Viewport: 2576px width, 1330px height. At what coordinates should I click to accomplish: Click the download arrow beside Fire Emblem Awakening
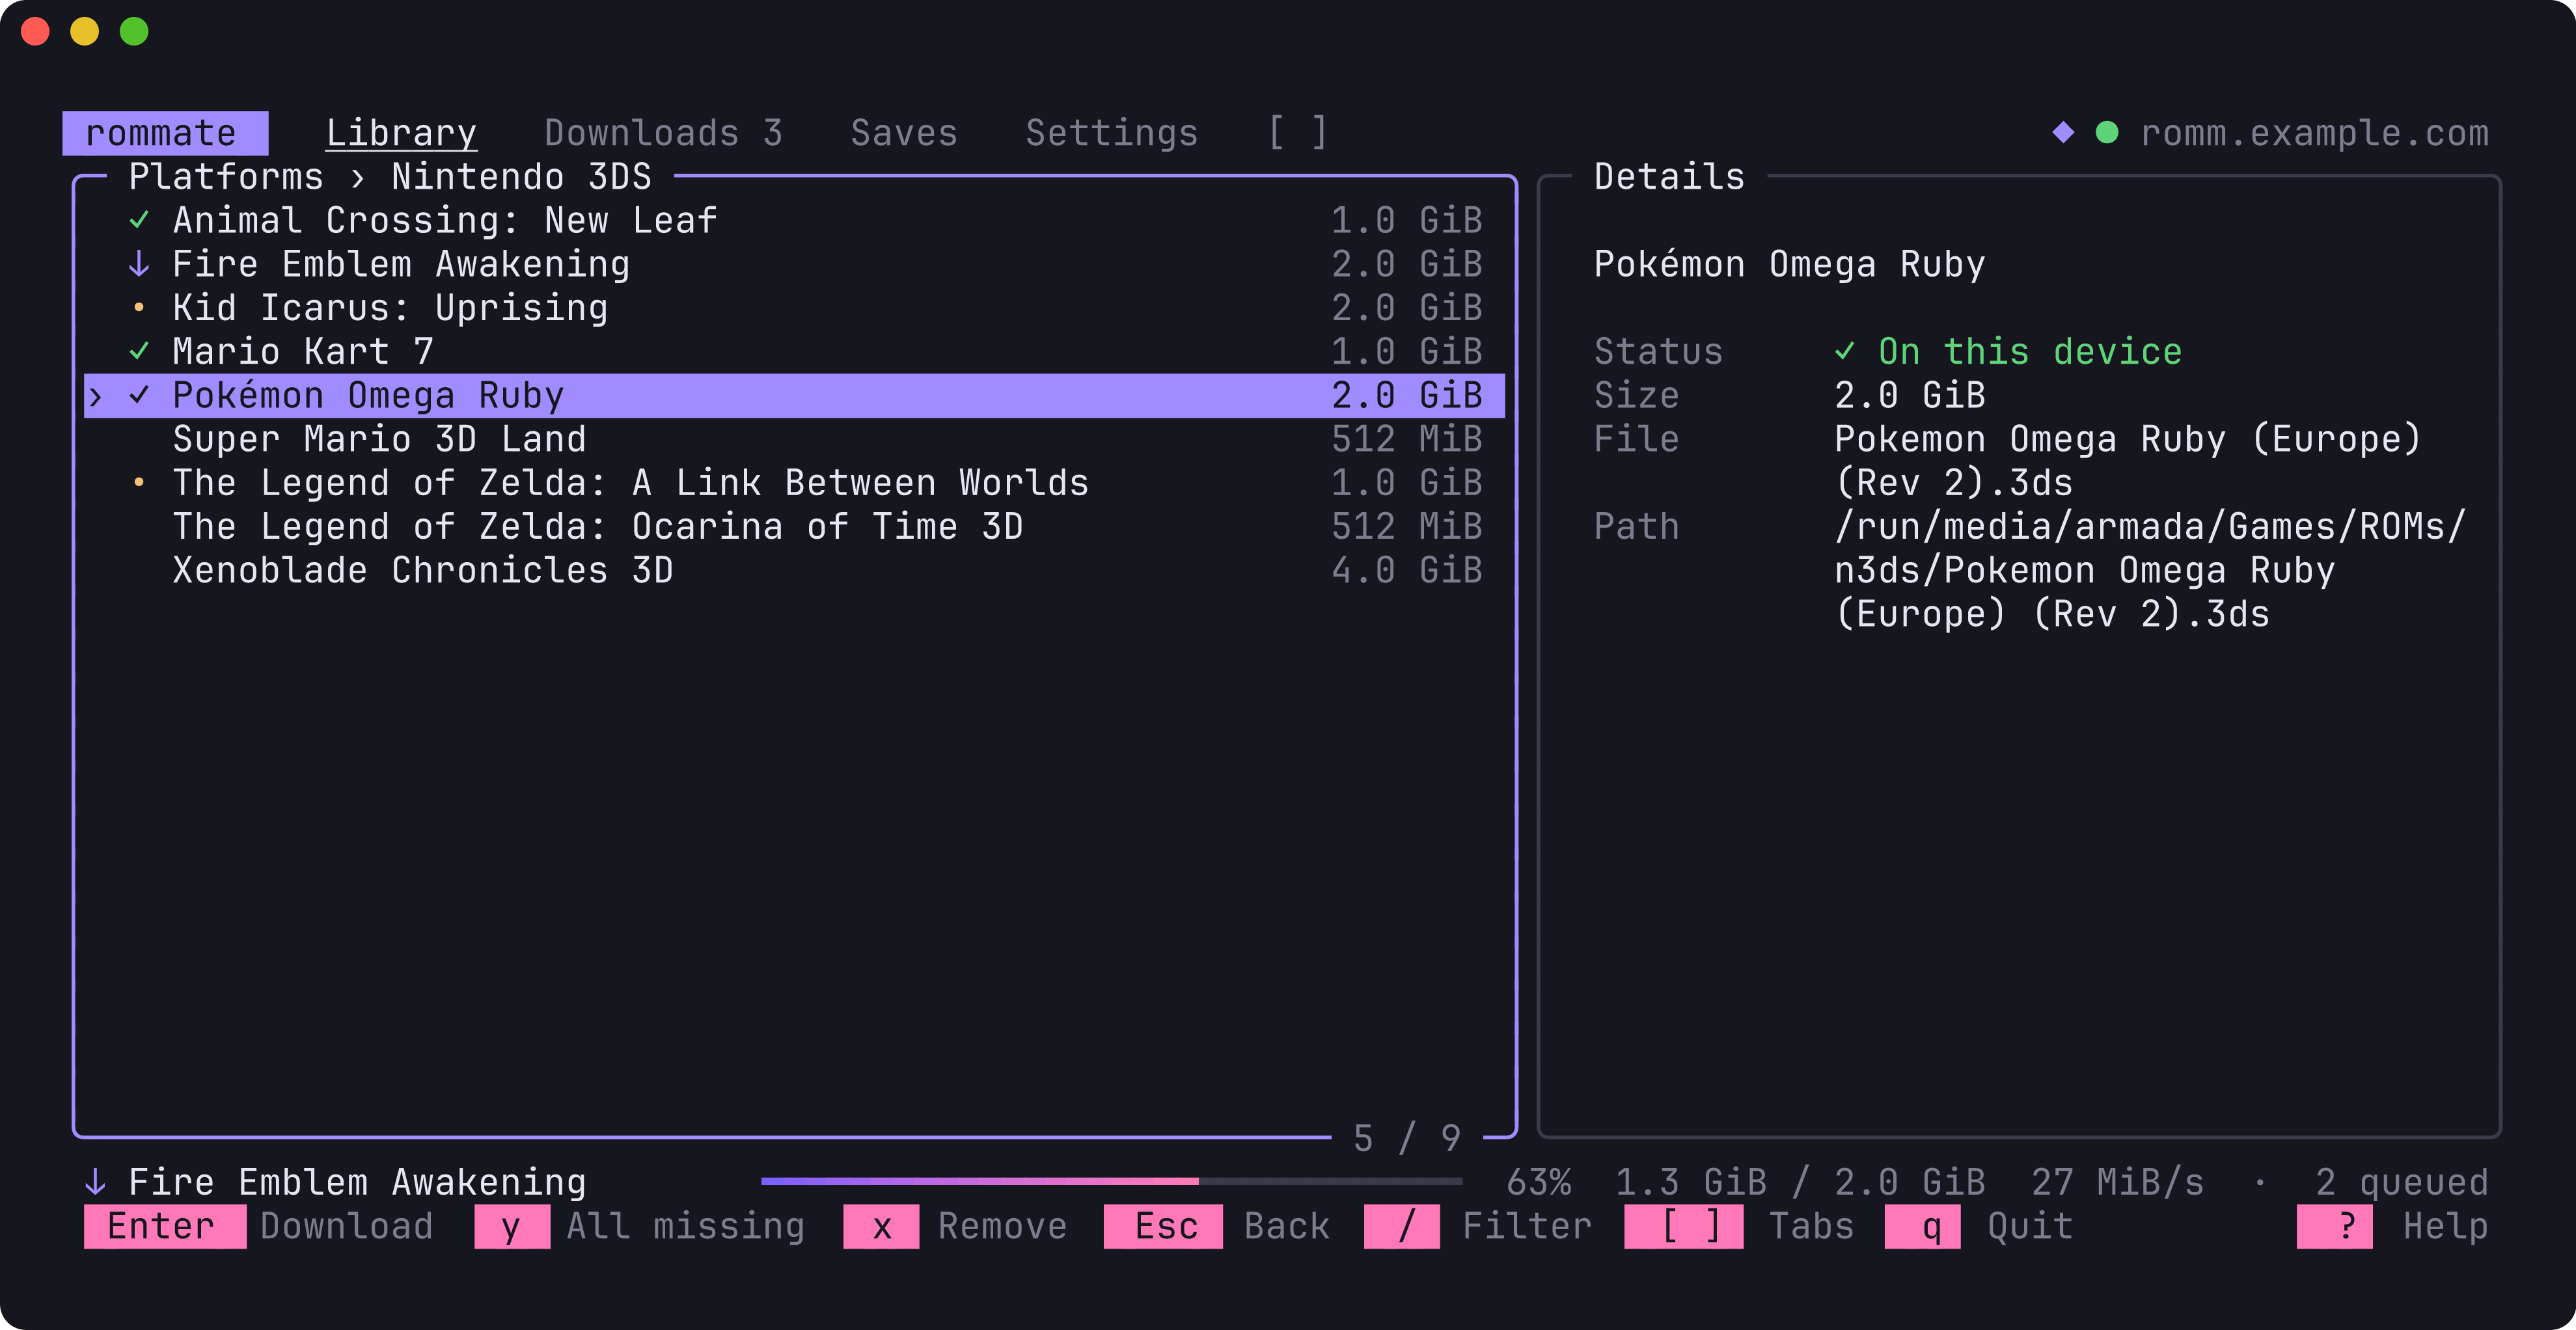pyautogui.click(x=139, y=264)
